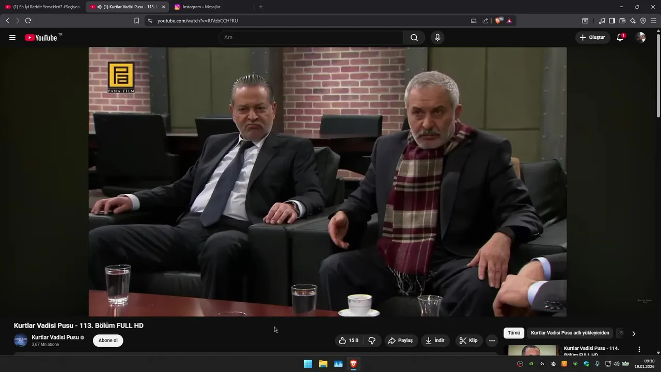
Task: Select the Tümü filter chip
Action: (x=514, y=333)
